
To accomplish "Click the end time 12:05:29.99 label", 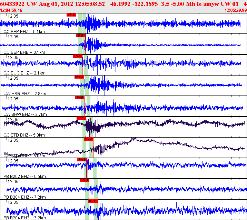I will tap(236, 10).
